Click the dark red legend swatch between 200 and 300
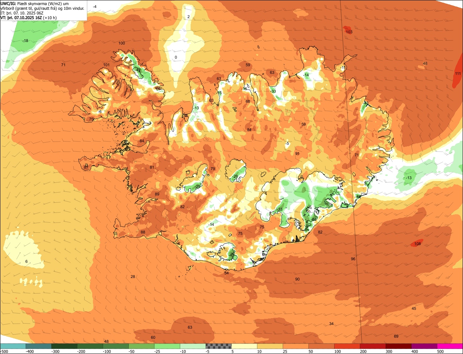The width and height of the screenshot is (463, 354). point(373,346)
